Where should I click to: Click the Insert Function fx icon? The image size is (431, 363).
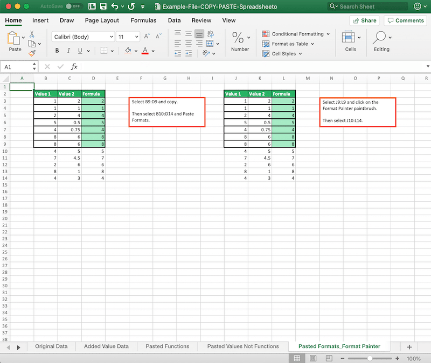coord(74,66)
